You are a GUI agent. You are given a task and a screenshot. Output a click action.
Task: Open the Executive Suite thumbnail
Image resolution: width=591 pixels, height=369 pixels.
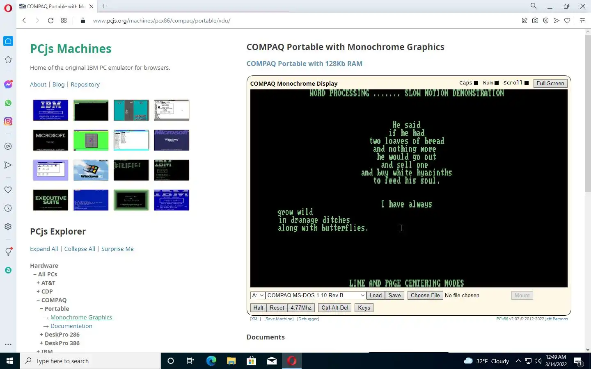50,200
